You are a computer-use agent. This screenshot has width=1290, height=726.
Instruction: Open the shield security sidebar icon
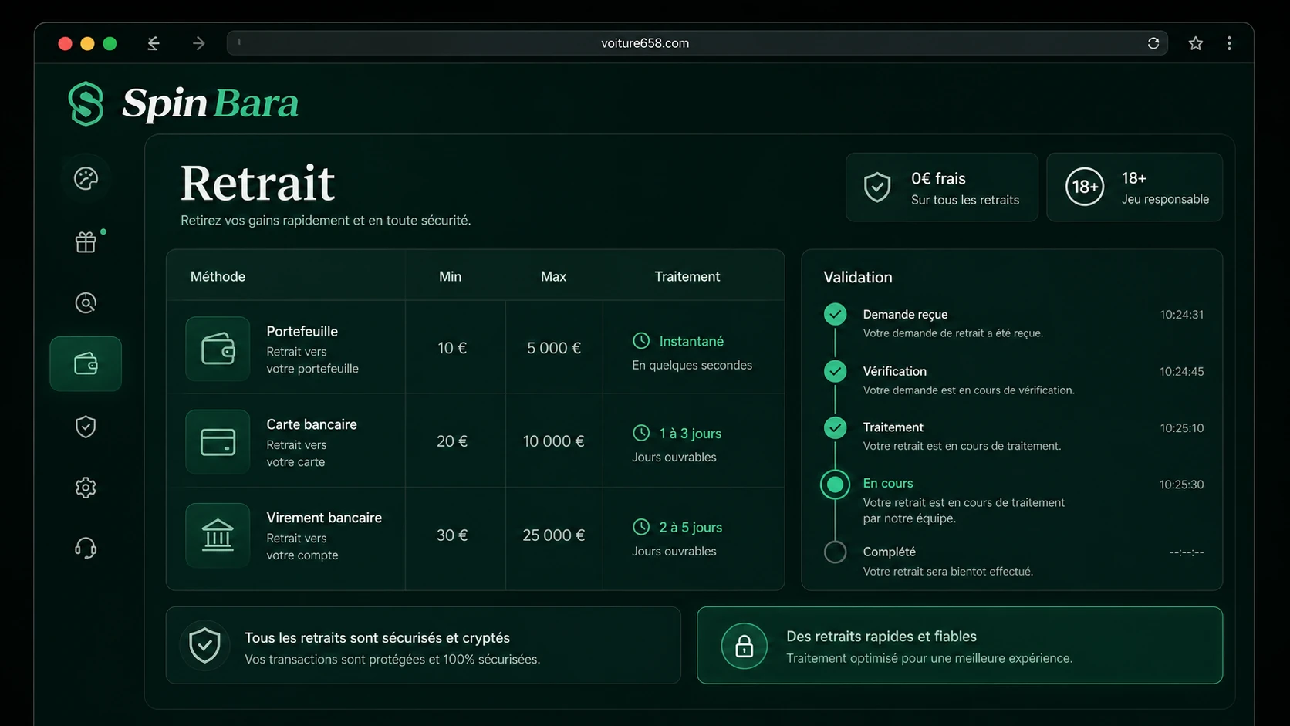tap(86, 427)
